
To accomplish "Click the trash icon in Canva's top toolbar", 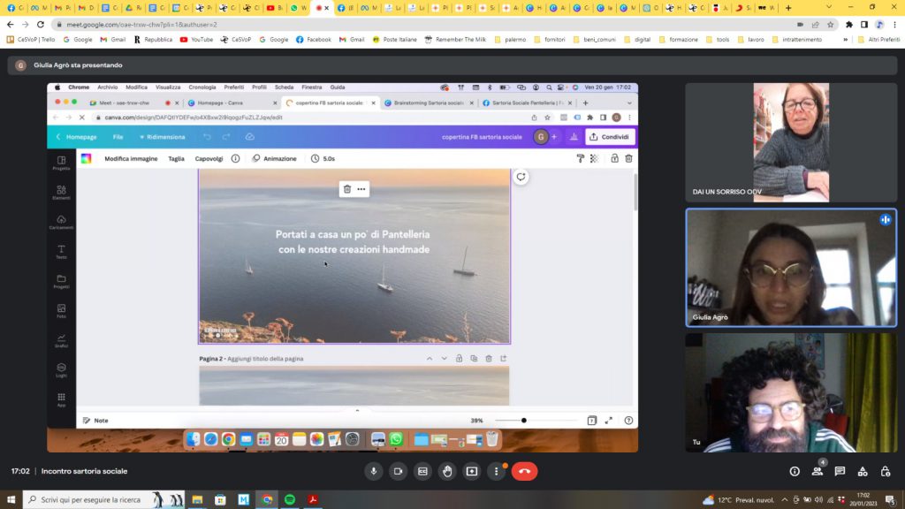I will pyautogui.click(x=628, y=159).
